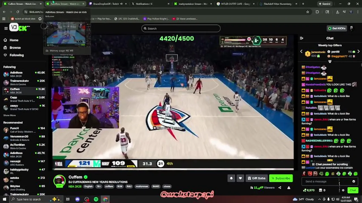
Task: Open AdinRoss with 45.6K viewers in Following
Action: 24,74
